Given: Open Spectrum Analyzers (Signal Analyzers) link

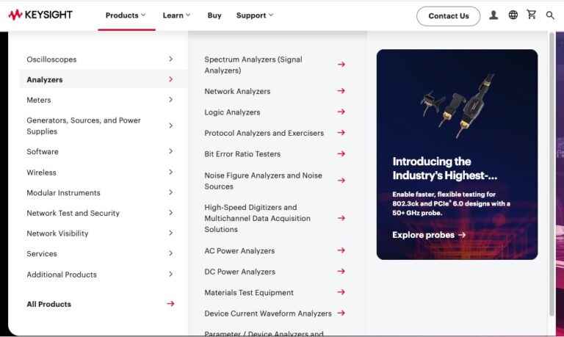Looking at the screenshot, I should click(253, 65).
